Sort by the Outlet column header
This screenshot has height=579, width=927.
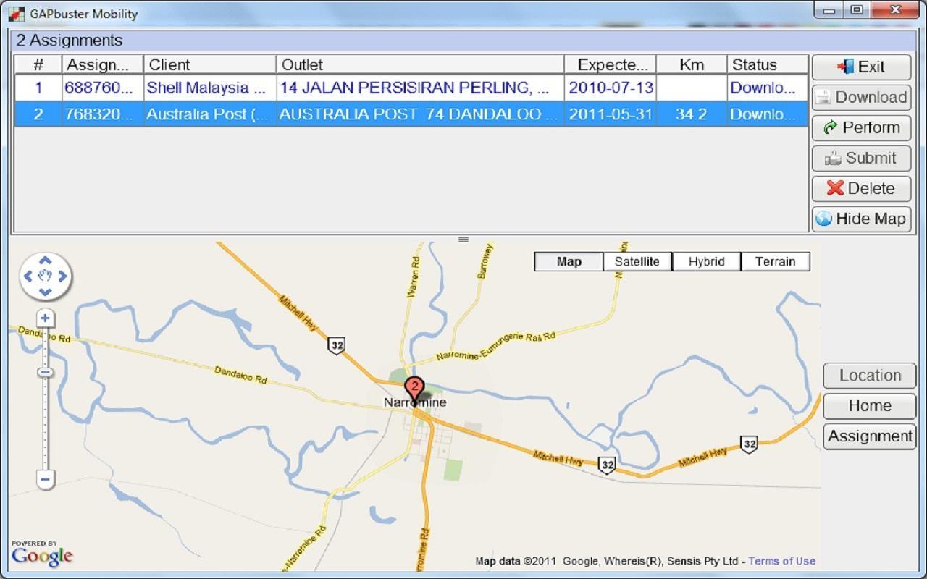419,65
